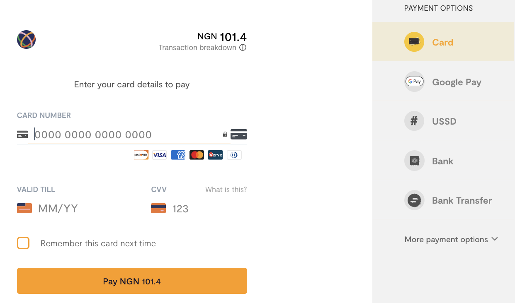Click the scan card icon
515x303 pixels.
[x=239, y=135]
